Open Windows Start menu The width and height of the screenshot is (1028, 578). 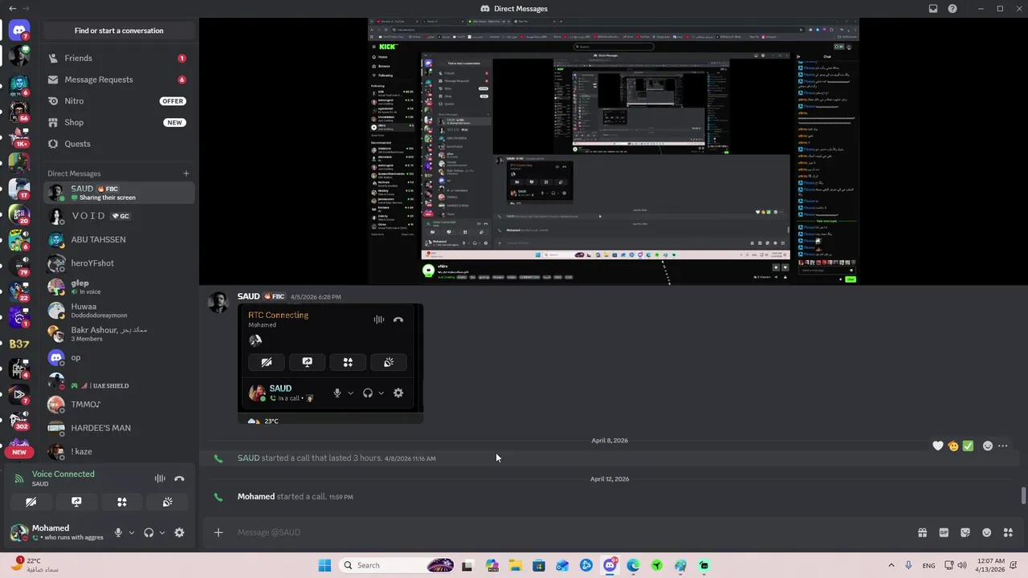point(324,565)
